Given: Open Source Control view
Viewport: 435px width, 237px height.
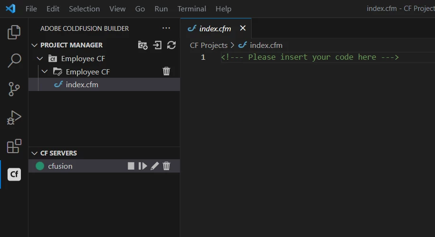Looking at the screenshot, I should click(x=14, y=89).
